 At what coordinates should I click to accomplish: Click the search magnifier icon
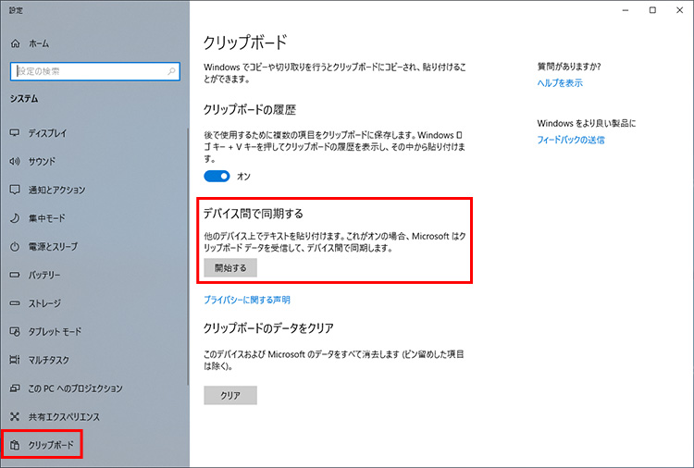tap(171, 71)
